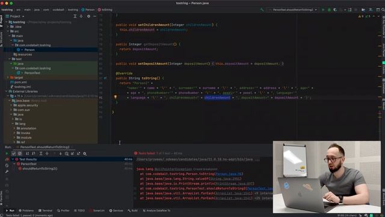Collapse the main folder in project tree
The width and height of the screenshot is (385, 217).
(10, 36)
